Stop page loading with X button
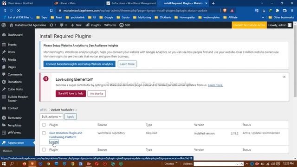Screen dimensions: 297x167 point(19,11)
